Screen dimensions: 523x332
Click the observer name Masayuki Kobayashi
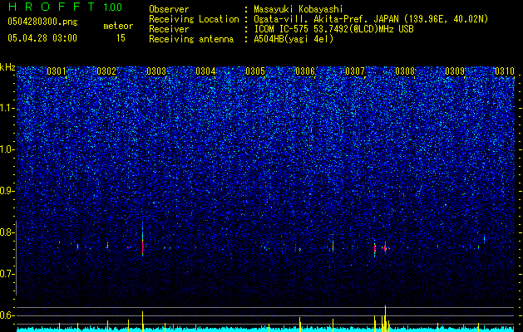[x=299, y=9]
